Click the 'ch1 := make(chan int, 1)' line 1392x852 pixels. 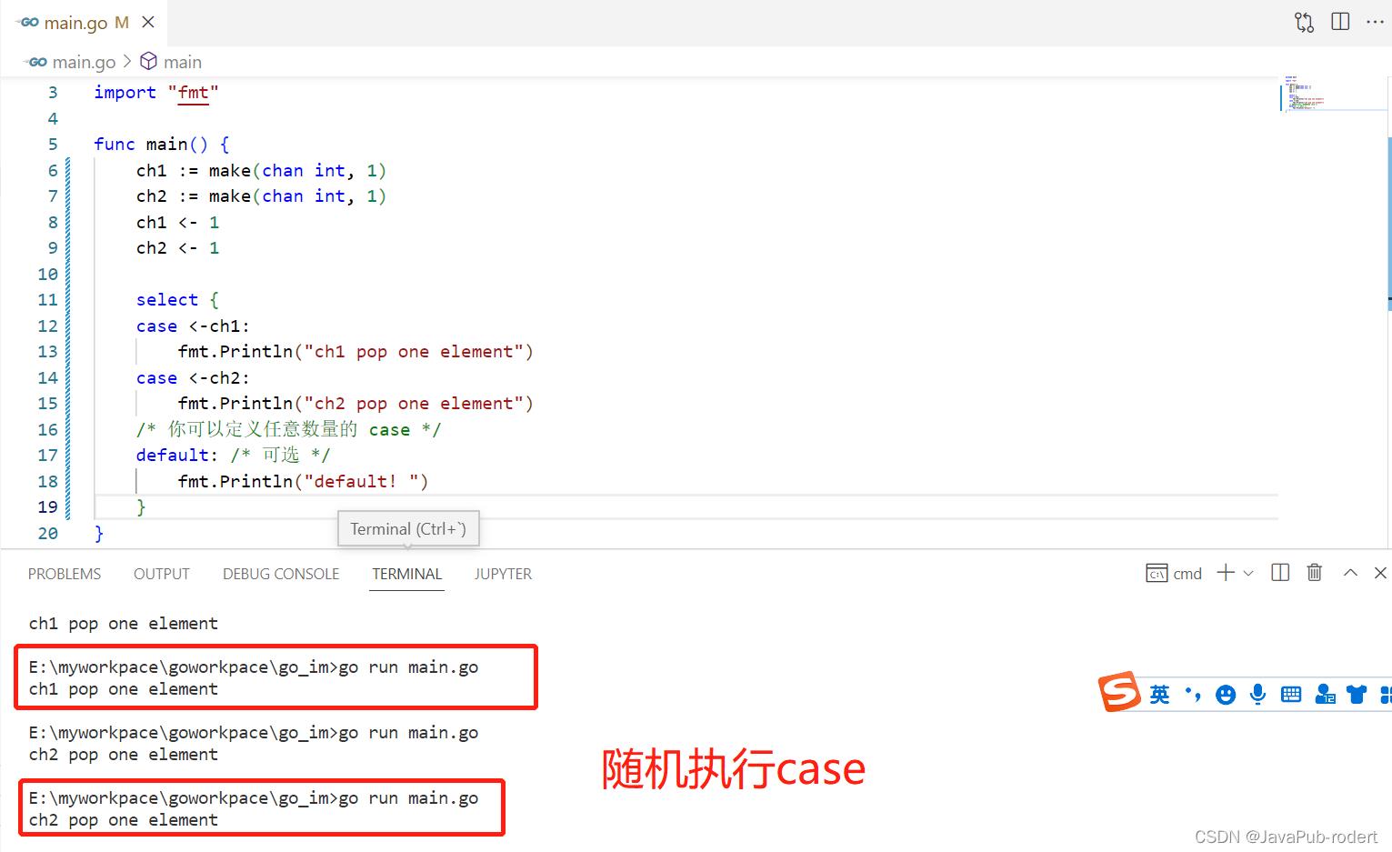[261, 170]
